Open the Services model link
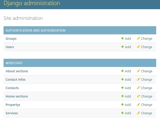160x127 pixels. pyautogui.click(x=12, y=113)
